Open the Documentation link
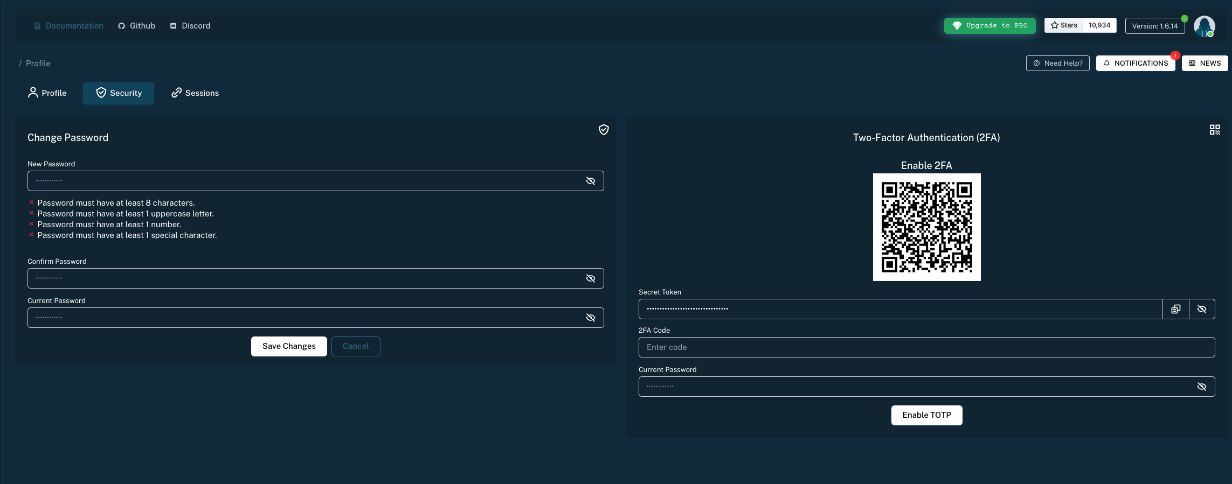This screenshot has width=1232, height=484. click(68, 26)
